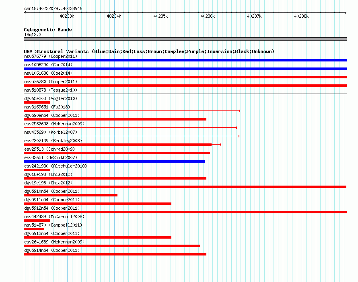
Task: Open the nsv442439 (McCarroll2008) label
Action: [x=54, y=217]
